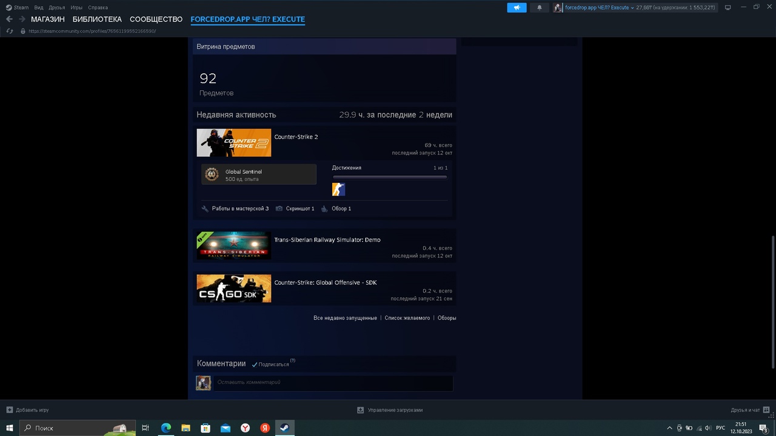Click the achievements progress bar
The height and width of the screenshot is (436, 776).
390,177
